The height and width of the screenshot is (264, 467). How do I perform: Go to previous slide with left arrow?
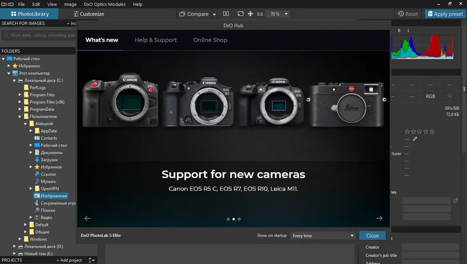87,218
